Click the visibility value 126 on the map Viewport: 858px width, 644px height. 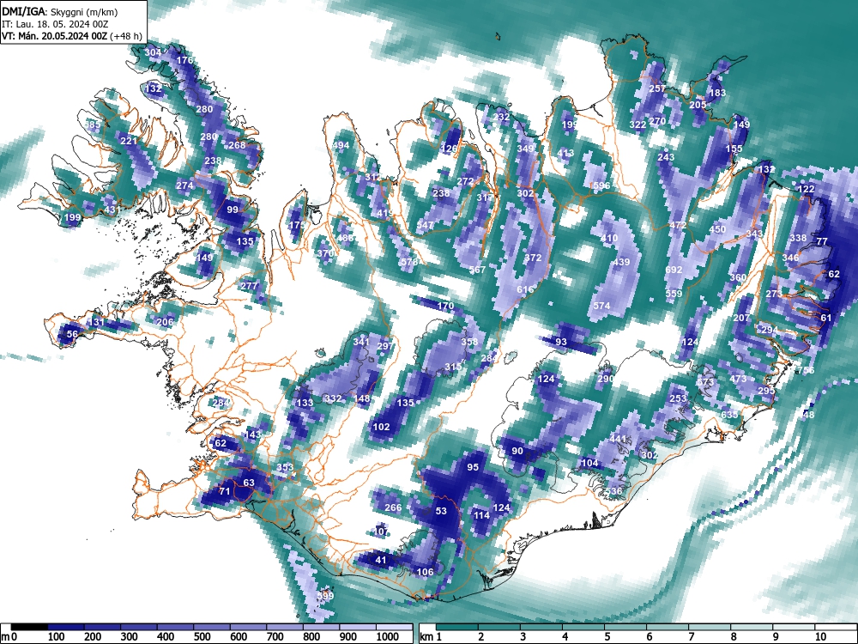pos(450,149)
